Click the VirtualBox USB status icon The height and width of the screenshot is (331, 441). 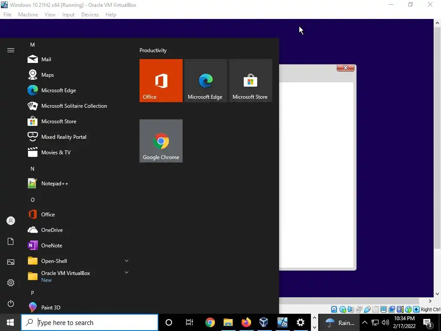tap(367, 309)
